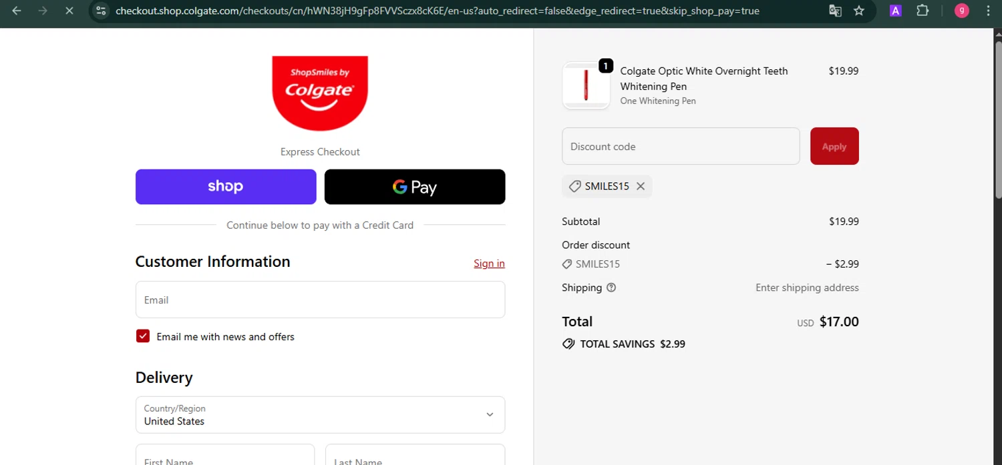Click the 'Customer Information' heading
The height and width of the screenshot is (465, 1002).
pos(212,262)
